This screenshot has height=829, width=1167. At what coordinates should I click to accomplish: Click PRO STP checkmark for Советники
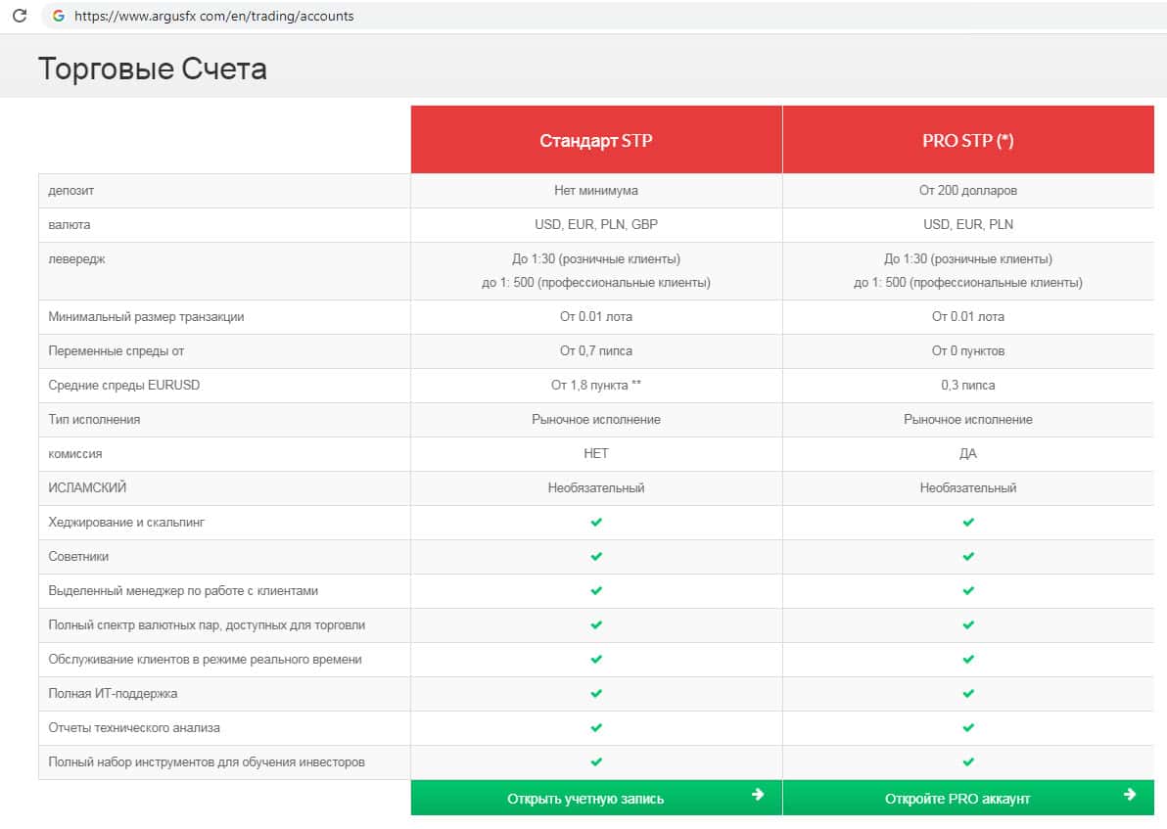(x=968, y=557)
